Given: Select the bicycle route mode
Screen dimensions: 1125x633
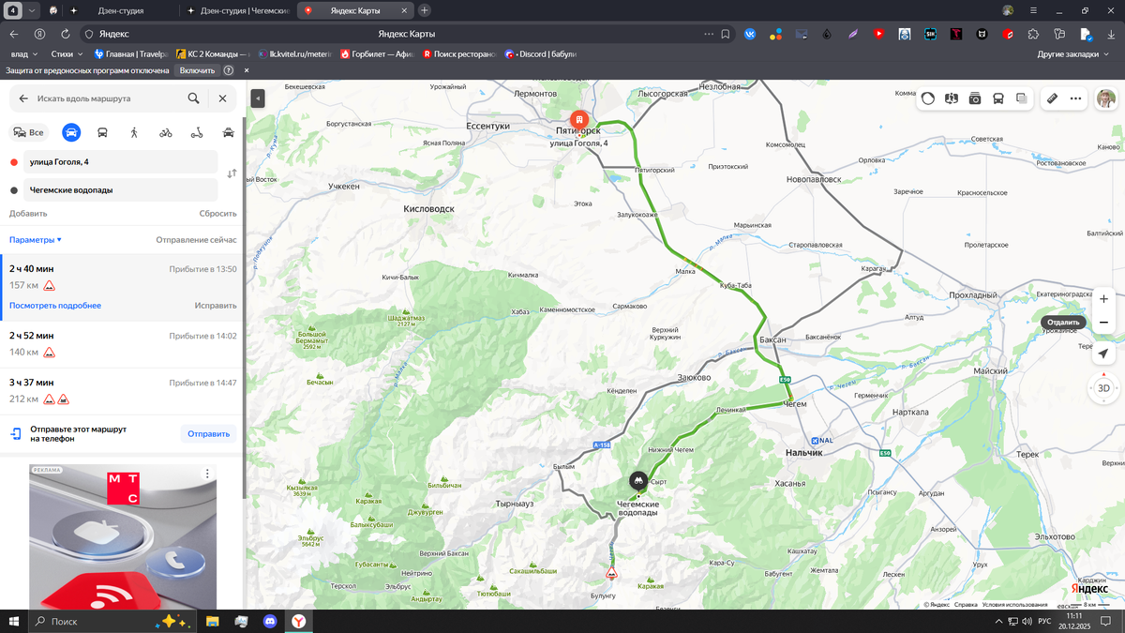Looking at the screenshot, I should click(x=166, y=132).
